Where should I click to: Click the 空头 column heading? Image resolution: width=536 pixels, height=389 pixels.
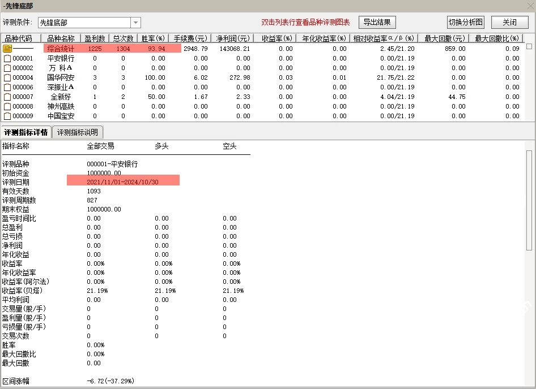click(x=229, y=146)
